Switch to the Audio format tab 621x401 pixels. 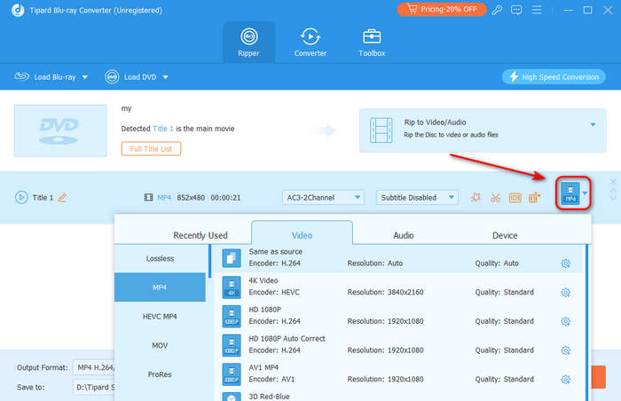(403, 235)
